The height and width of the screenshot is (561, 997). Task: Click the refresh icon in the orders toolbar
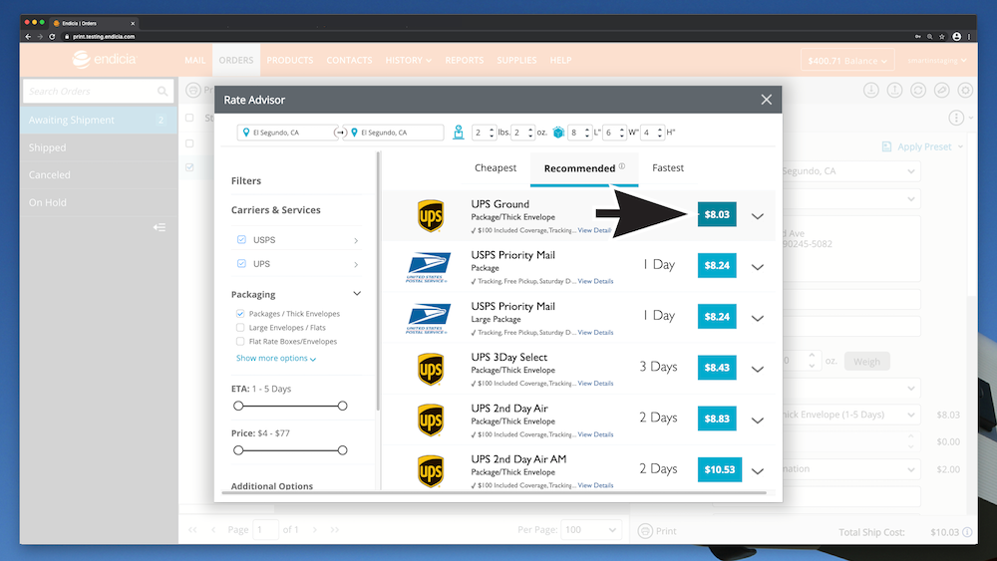[918, 91]
